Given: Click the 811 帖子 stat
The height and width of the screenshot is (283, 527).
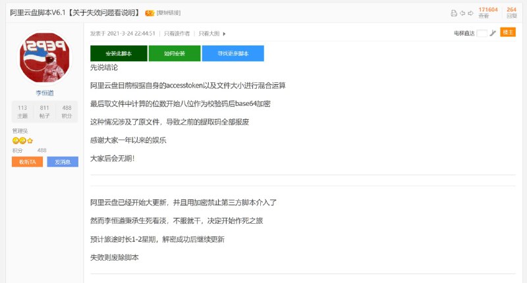Looking at the screenshot, I should coord(44,112).
